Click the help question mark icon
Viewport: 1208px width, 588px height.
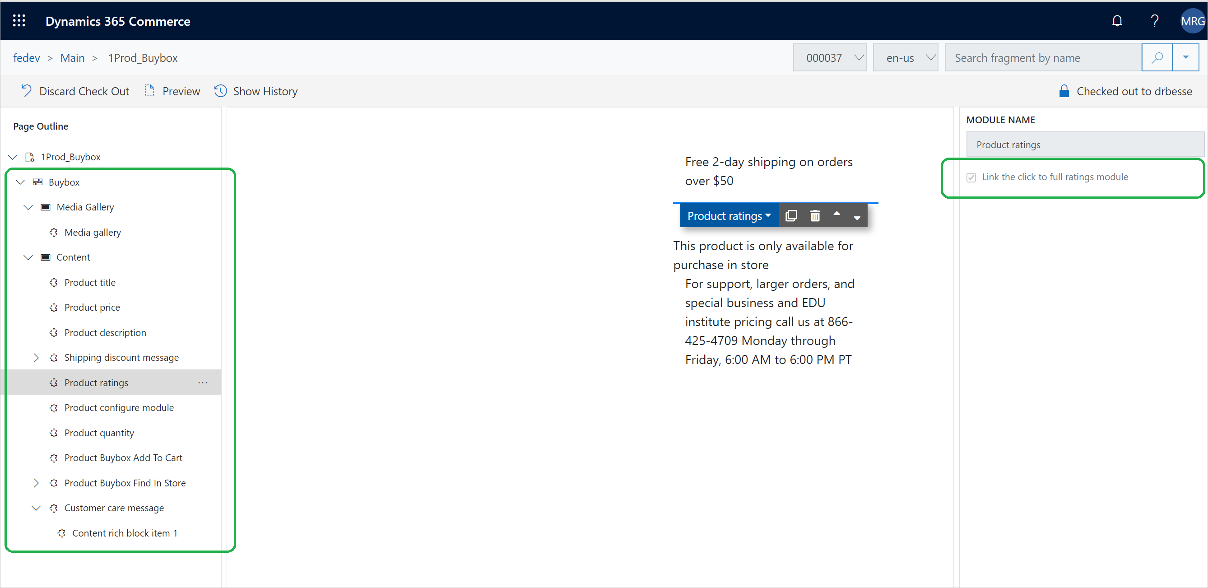tap(1155, 21)
